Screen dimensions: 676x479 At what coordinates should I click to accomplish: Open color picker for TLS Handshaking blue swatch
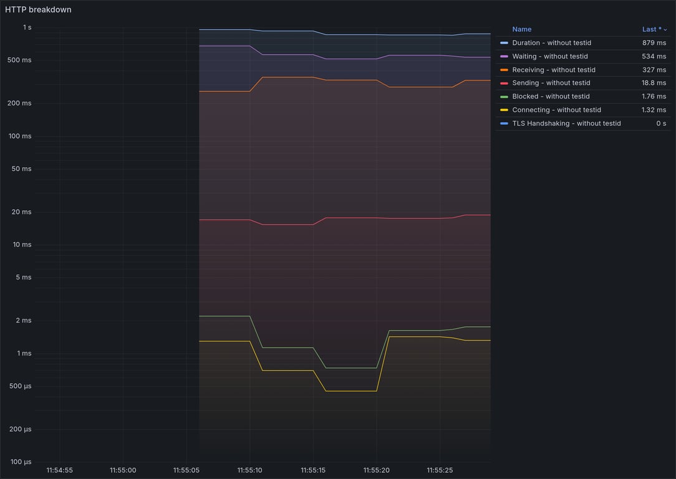point(504,123)
